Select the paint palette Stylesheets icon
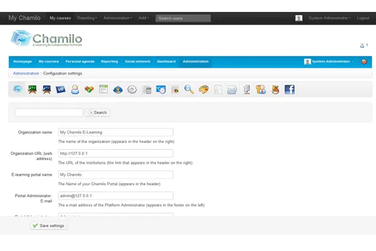 pyautogui.click(x=203, y=90)
